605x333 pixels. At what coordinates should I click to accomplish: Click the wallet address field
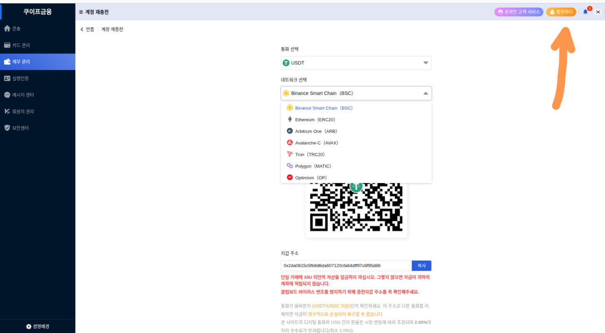(x=346, y=266)
